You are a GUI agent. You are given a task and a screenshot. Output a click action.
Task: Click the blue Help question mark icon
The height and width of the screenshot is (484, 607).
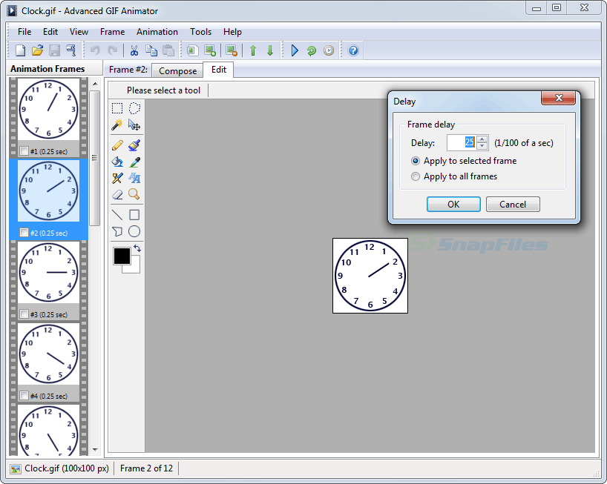353,50
